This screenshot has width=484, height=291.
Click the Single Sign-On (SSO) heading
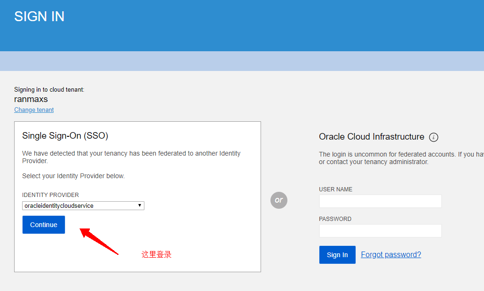[x=65, y=136]
